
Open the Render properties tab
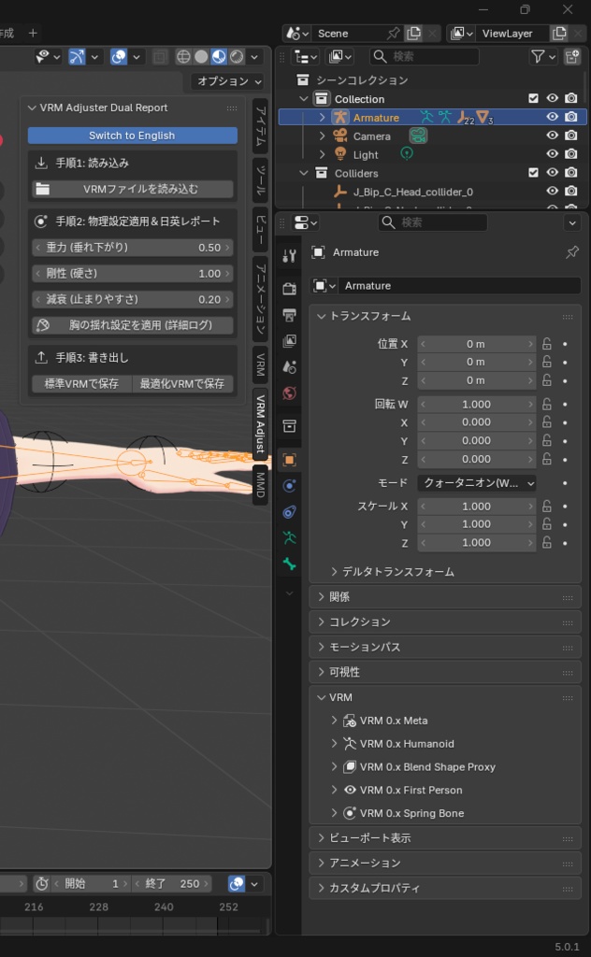click(289, 288)
